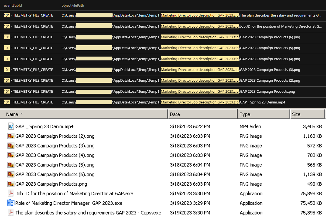Click the 1,163 KB size value
This screenshot has height=221, width=326.
tap(312, 136)
